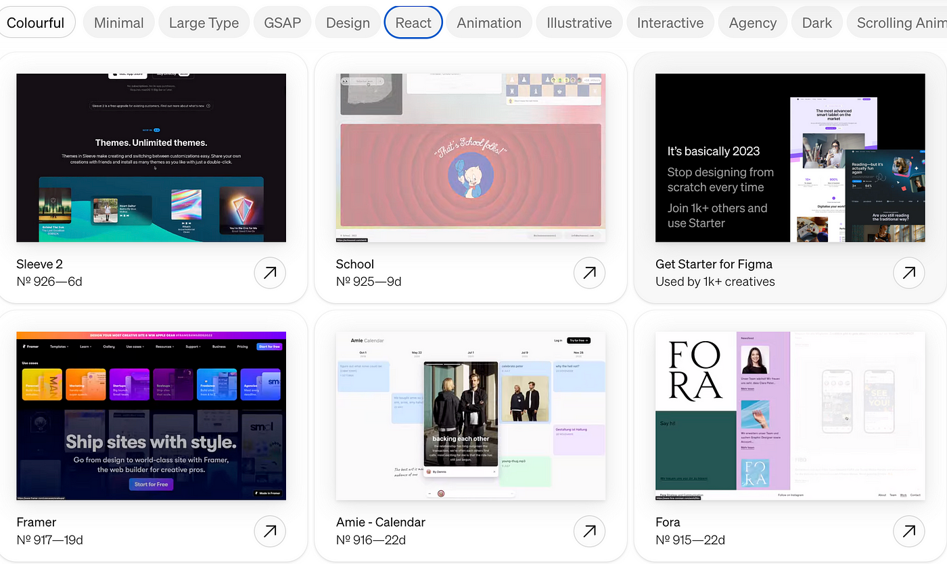Click the Framer title
This screenshot has width=947, height=564.
click(37, 522)
